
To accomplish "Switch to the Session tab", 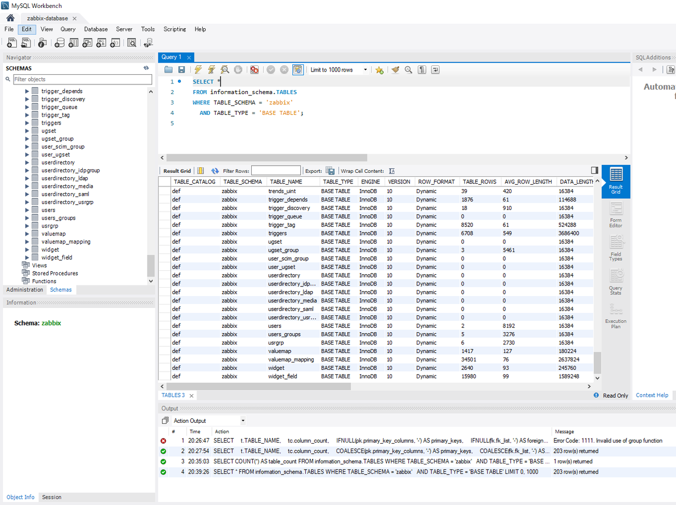I will 52,497.
